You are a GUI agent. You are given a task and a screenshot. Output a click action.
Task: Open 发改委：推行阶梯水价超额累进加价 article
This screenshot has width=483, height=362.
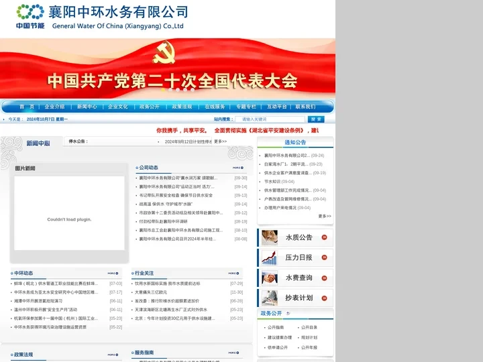pyautogui.click(x=167, y=301)
